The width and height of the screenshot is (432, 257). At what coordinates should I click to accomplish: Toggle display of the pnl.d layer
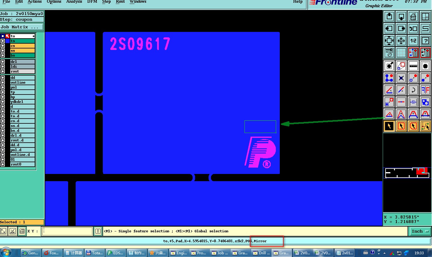point(3,150)
